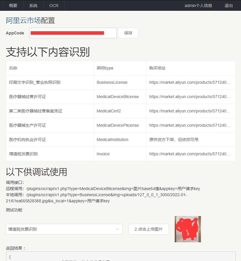
Task: Click the 本地调用 API path text
Action: click(96, 198)
